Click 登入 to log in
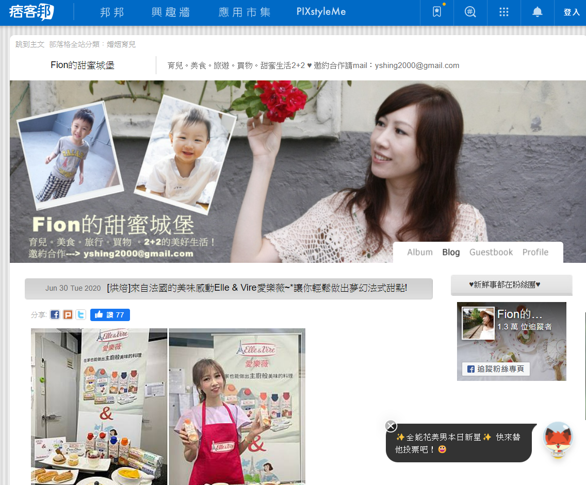The height and width of the screenshot is (485, 586). click(572, 12)
